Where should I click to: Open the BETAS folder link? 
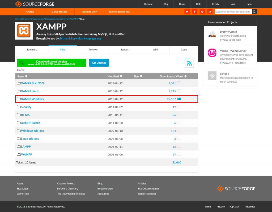point(25,115)
